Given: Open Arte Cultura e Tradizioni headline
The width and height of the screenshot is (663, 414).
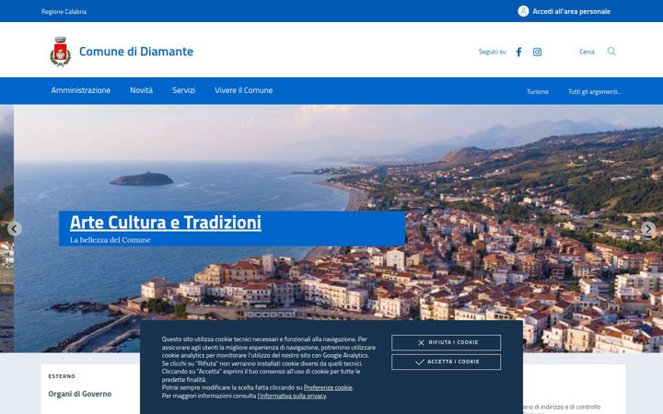Looking at the screenshot, I should pos(166,223).
